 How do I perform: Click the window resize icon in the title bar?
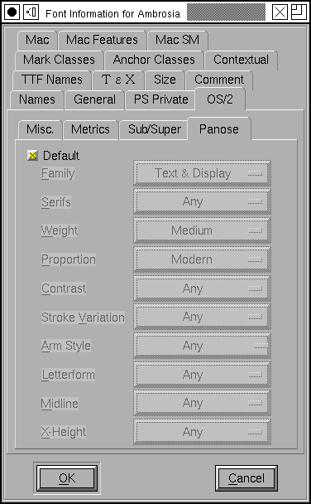click(299, 12)
